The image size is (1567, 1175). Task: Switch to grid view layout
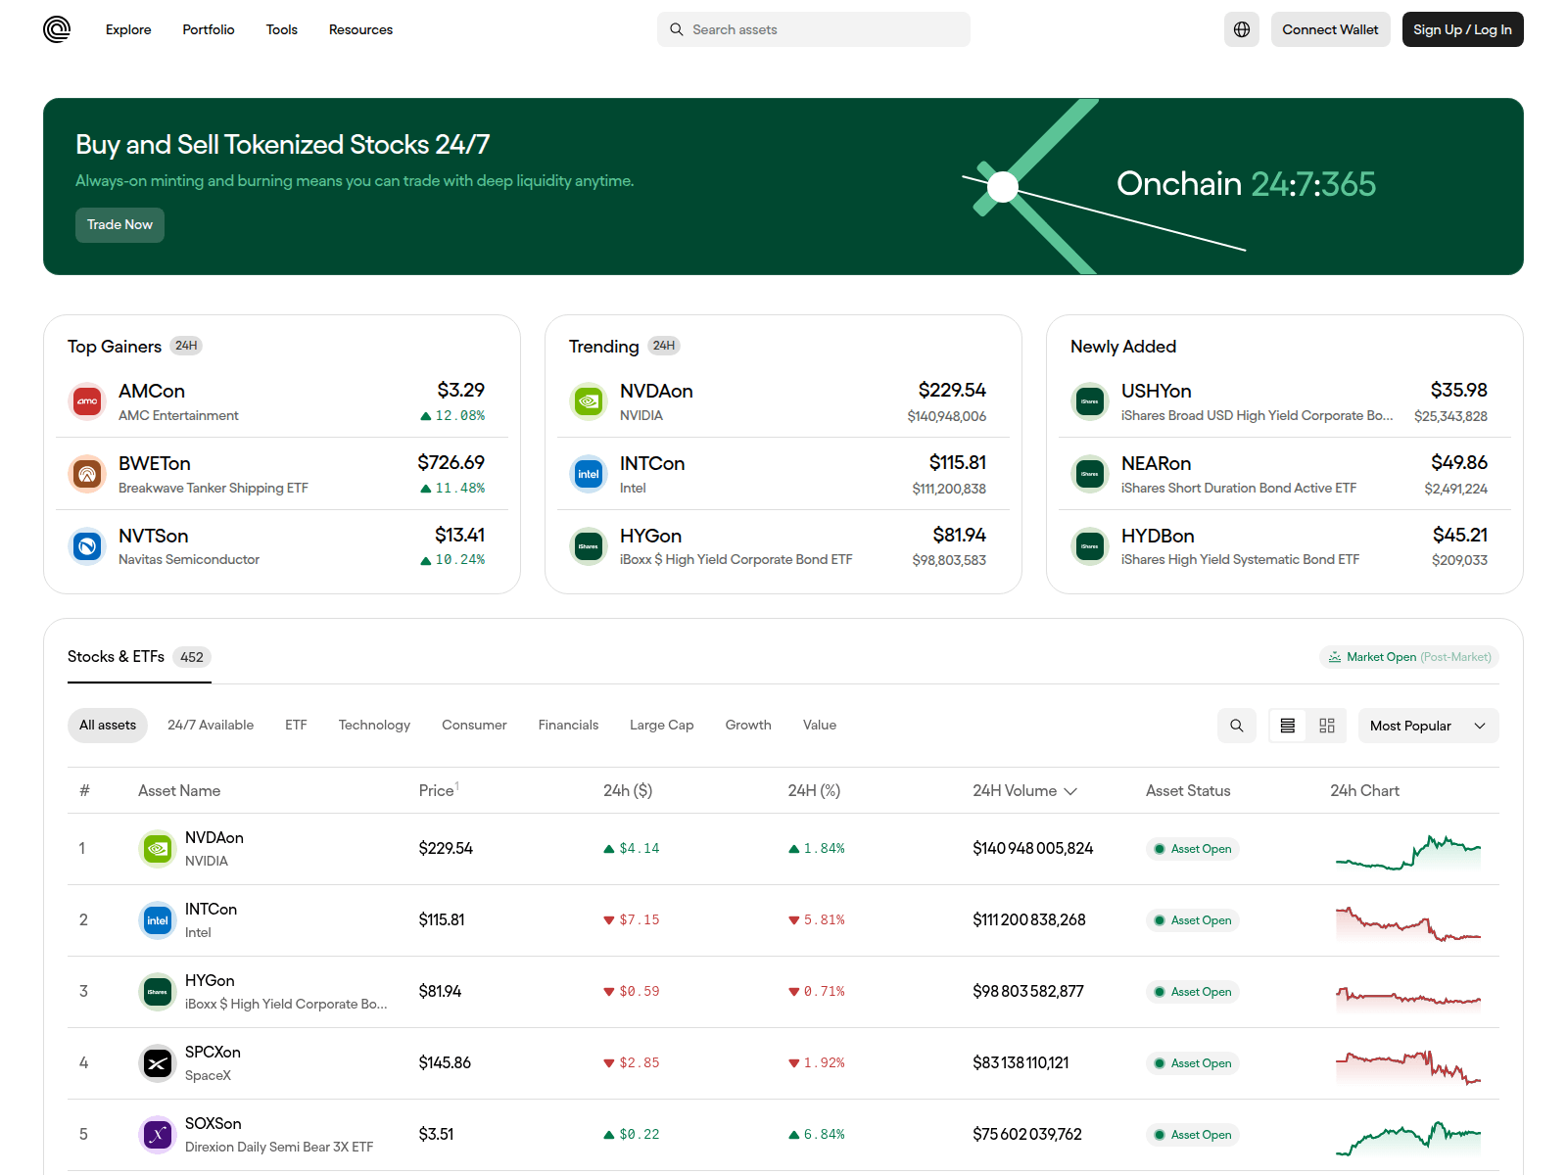tap(1327, 726)
